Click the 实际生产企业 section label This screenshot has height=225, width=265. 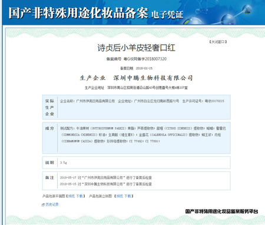pos(49,107)
